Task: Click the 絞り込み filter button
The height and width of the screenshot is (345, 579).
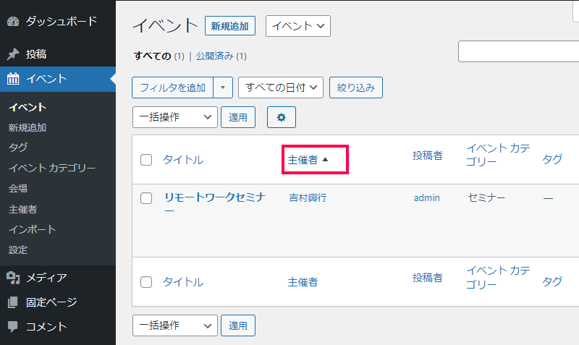Action: 356,88
